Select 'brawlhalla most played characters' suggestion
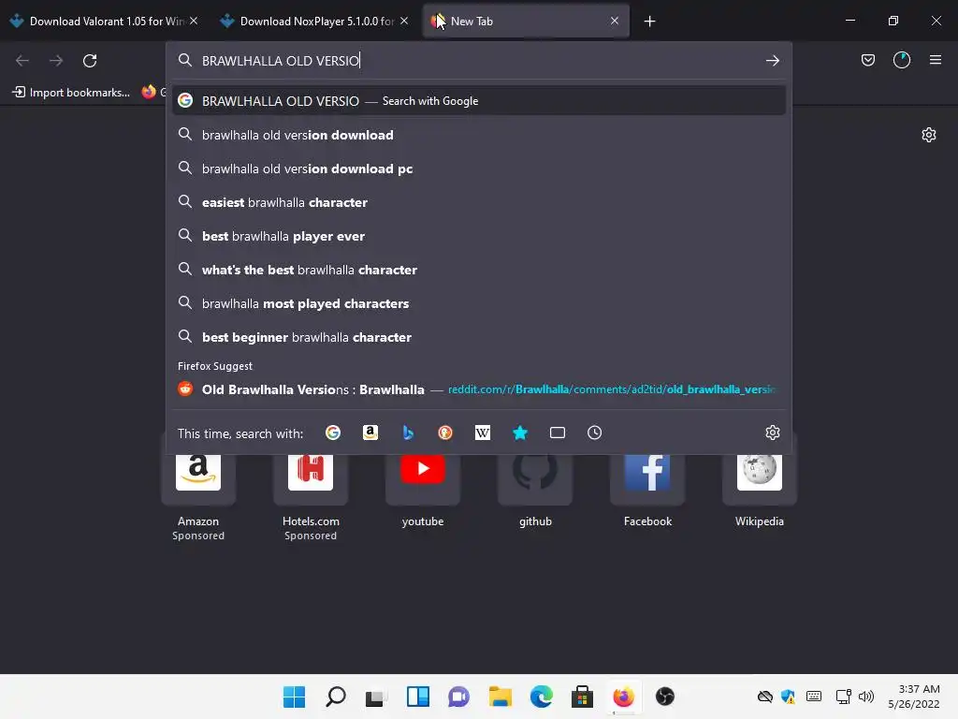The height and width of the screenshot is (719, 958). click(478, 303)
